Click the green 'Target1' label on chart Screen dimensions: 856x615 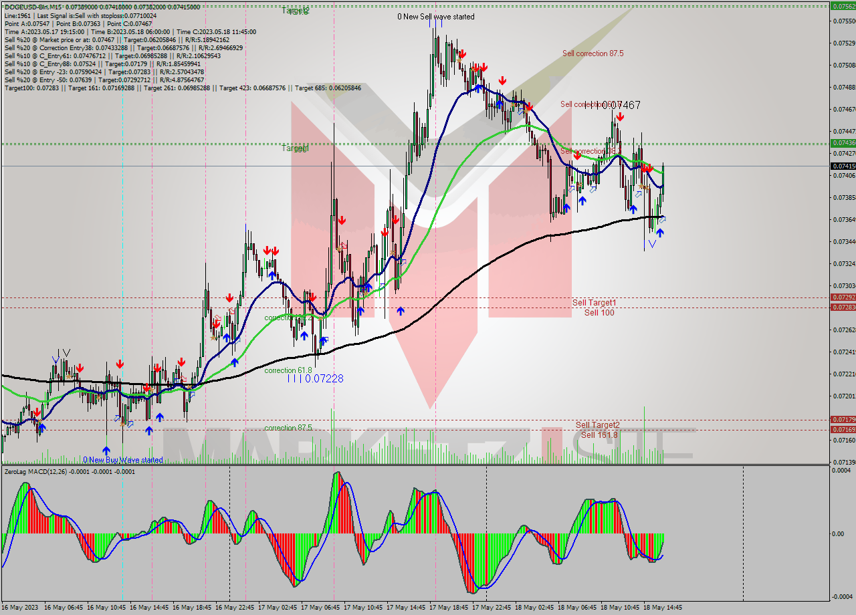(295, 148)
